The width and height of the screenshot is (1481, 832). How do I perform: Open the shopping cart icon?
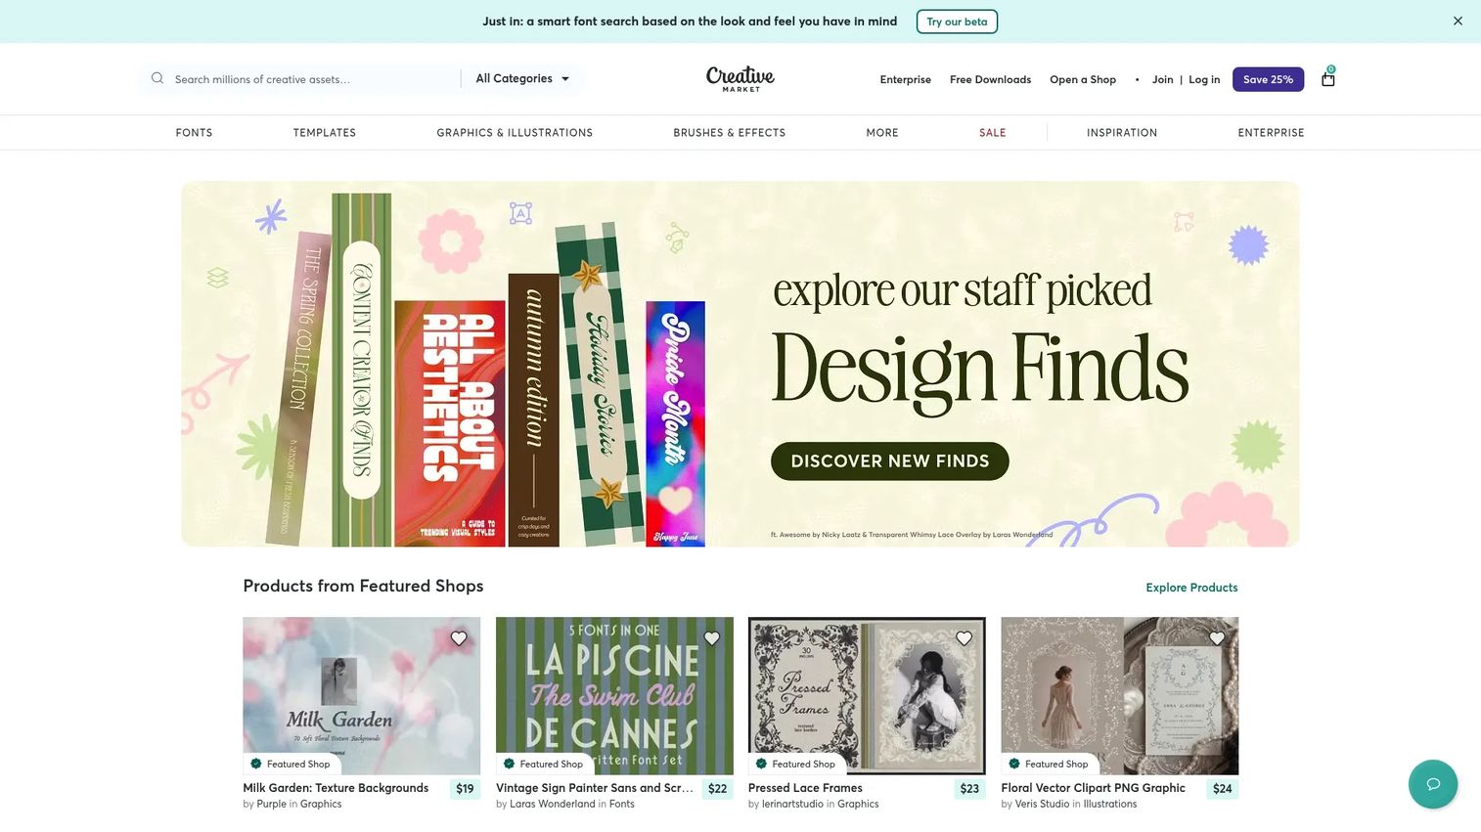tap(1328, 78)
